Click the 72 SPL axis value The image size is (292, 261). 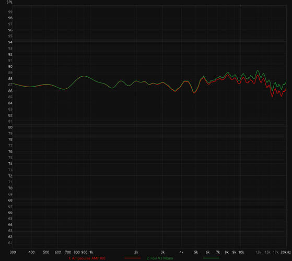point(10,176)
